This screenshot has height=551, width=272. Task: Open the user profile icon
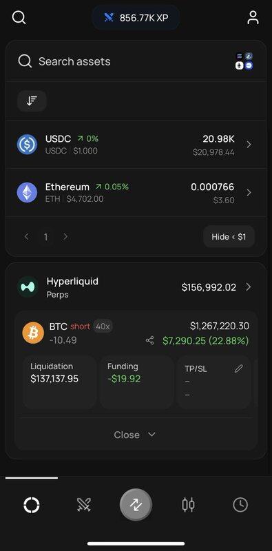coord(253,18)
